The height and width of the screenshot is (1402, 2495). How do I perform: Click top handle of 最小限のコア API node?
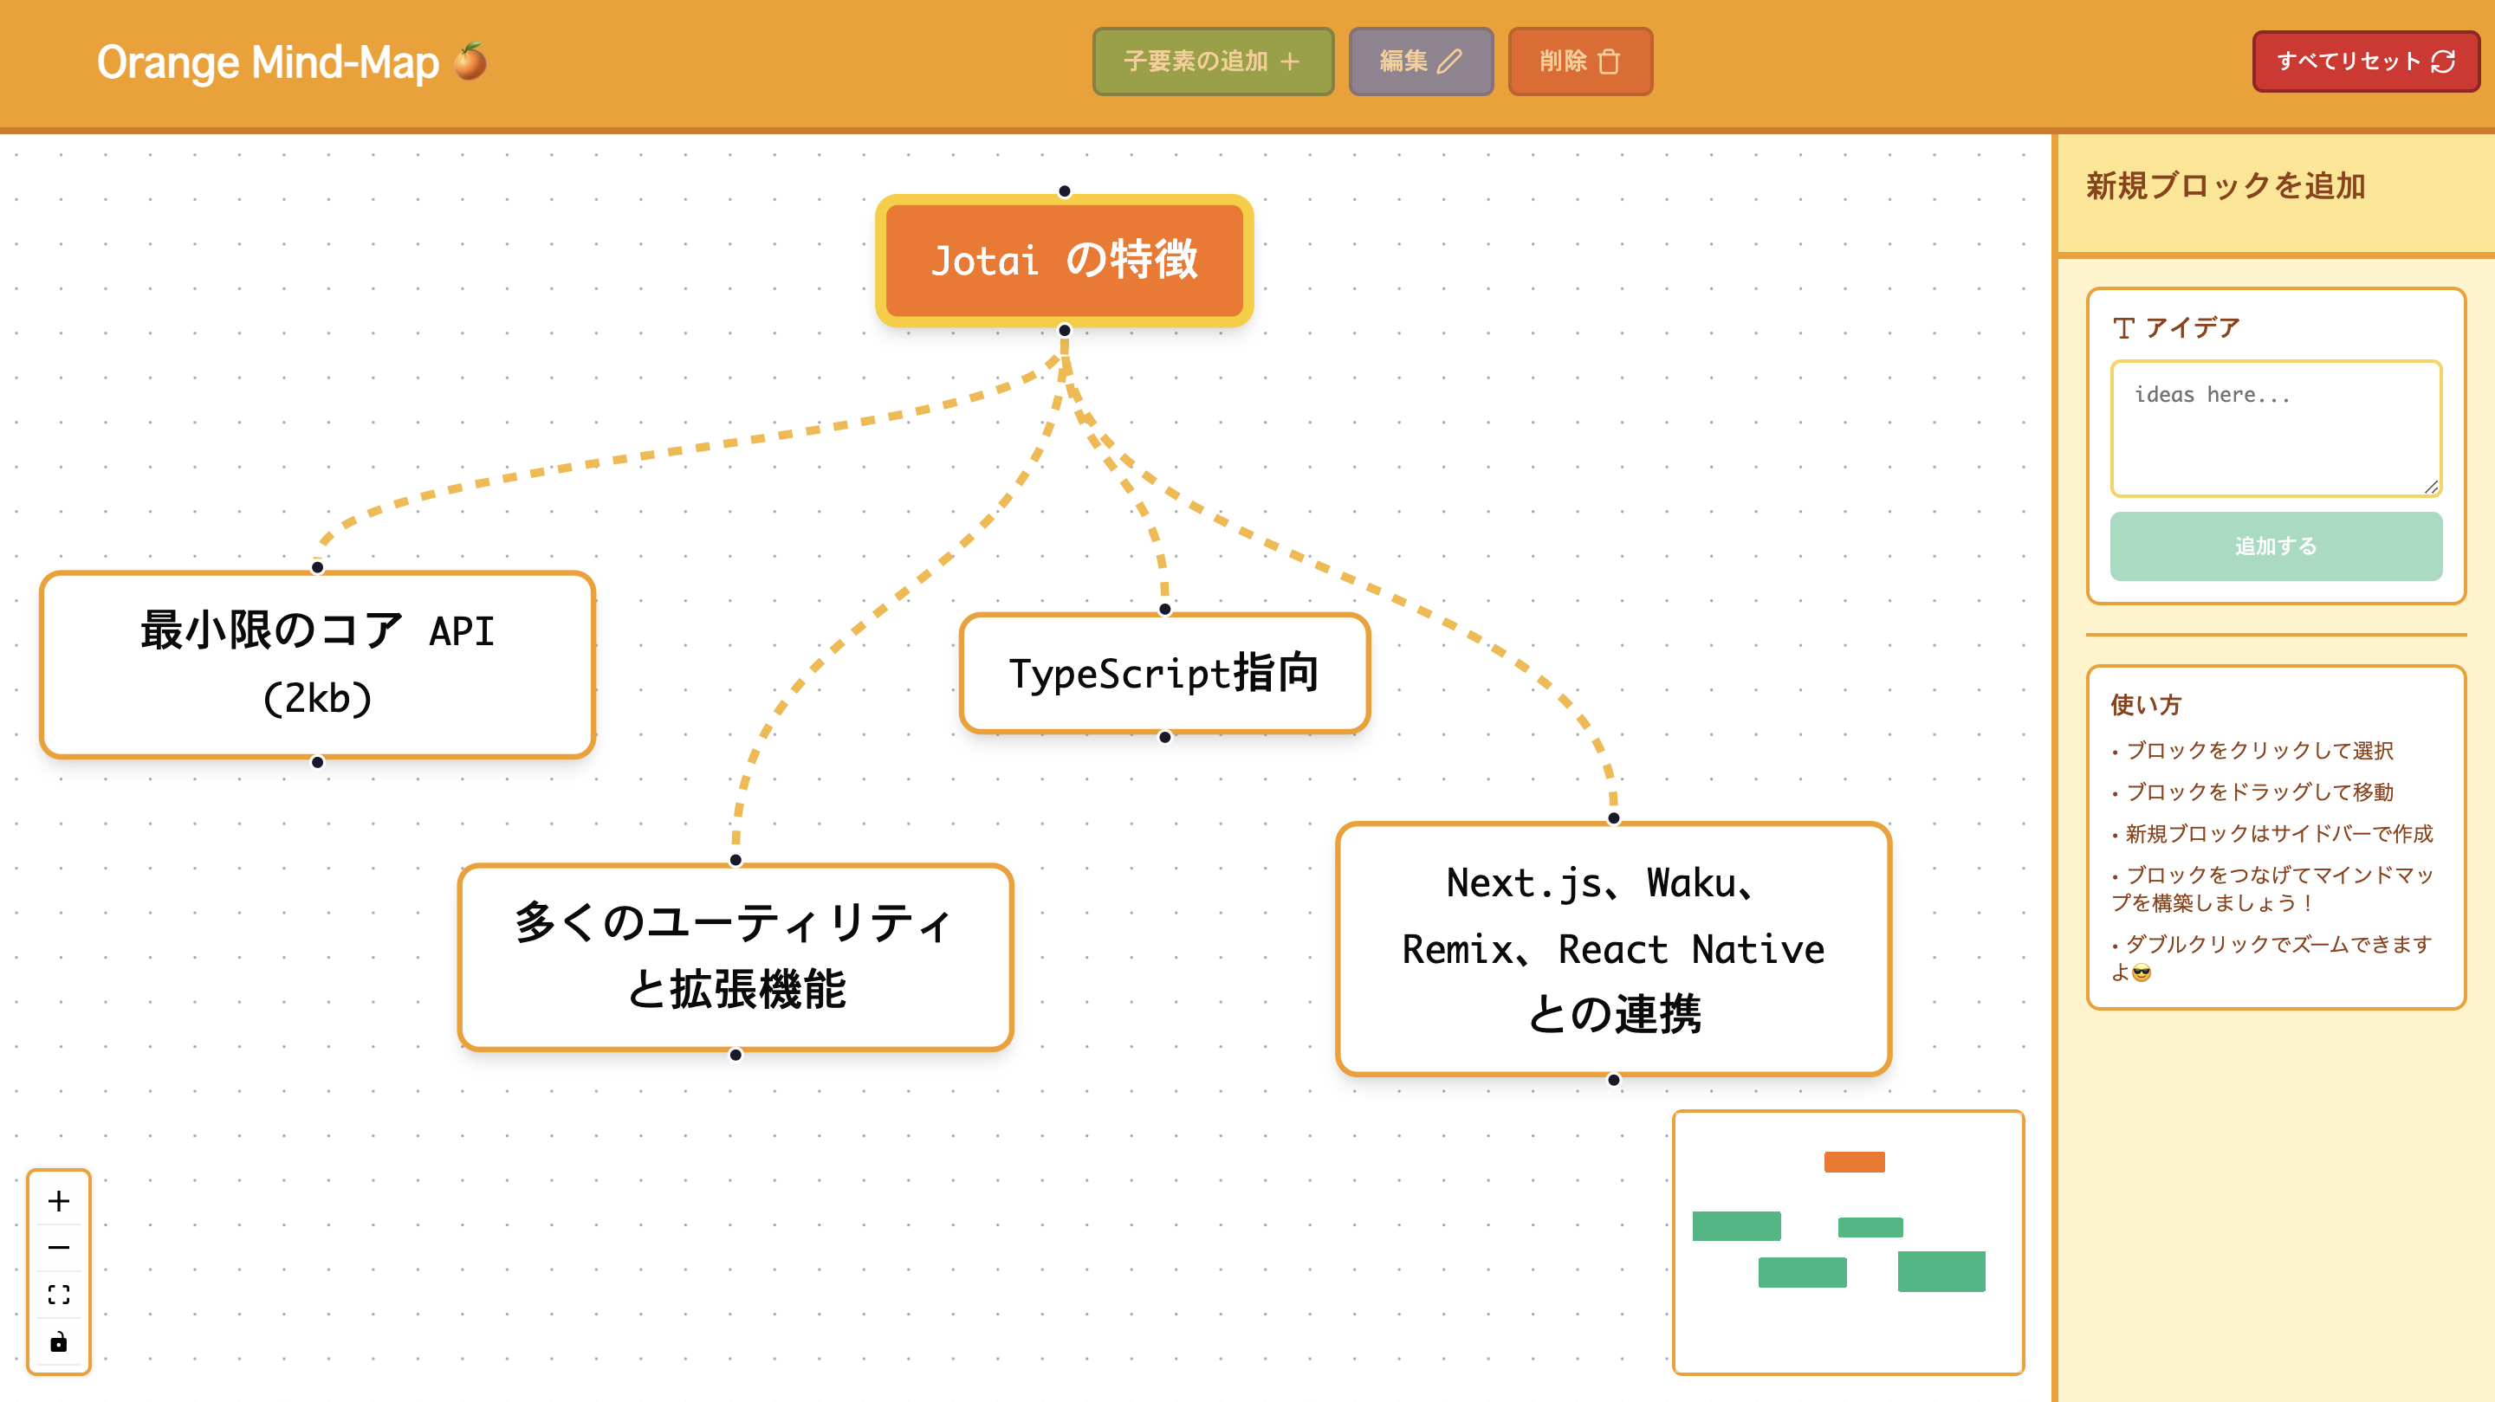tap(317, 567)
